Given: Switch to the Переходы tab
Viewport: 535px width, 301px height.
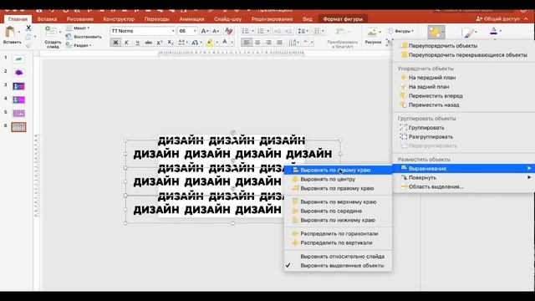Looking at the screenshot, I should tap(156, 19).
